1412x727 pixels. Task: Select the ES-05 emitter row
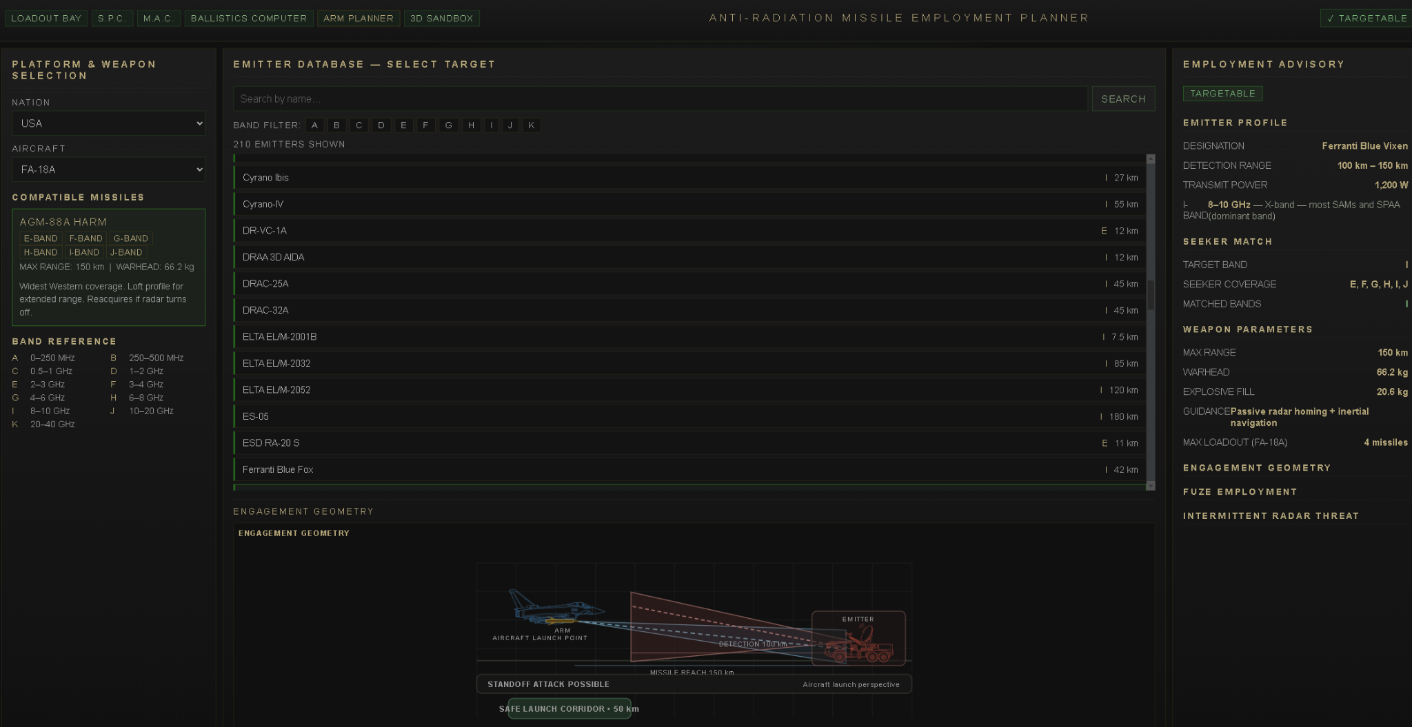689,416
